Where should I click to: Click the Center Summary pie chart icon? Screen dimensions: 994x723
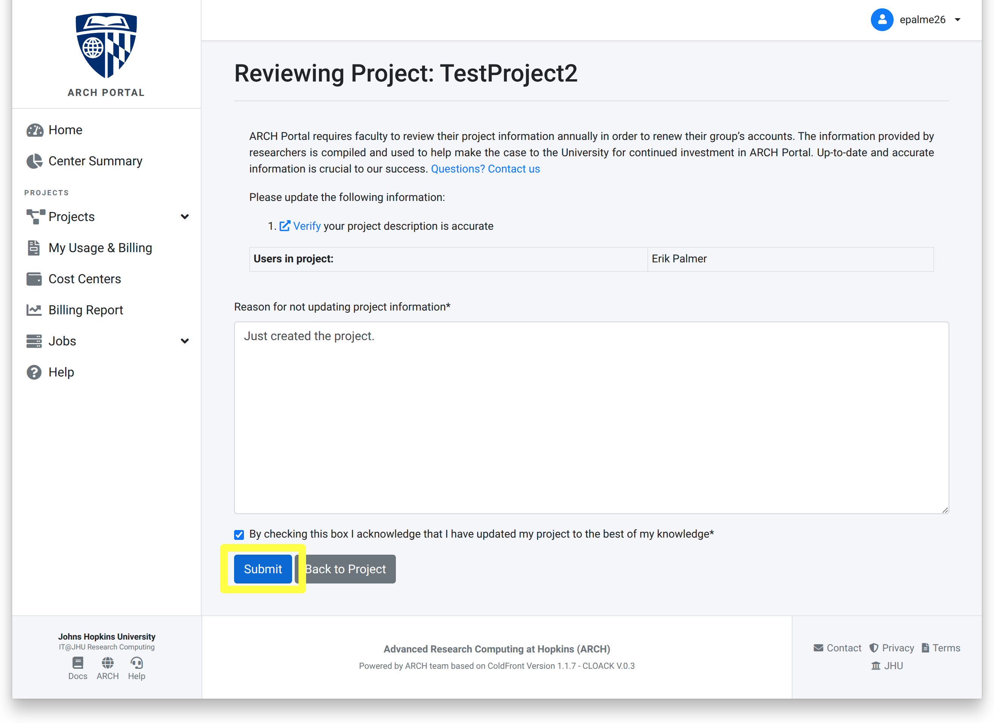pyautogui.click(x=34, y=162)
